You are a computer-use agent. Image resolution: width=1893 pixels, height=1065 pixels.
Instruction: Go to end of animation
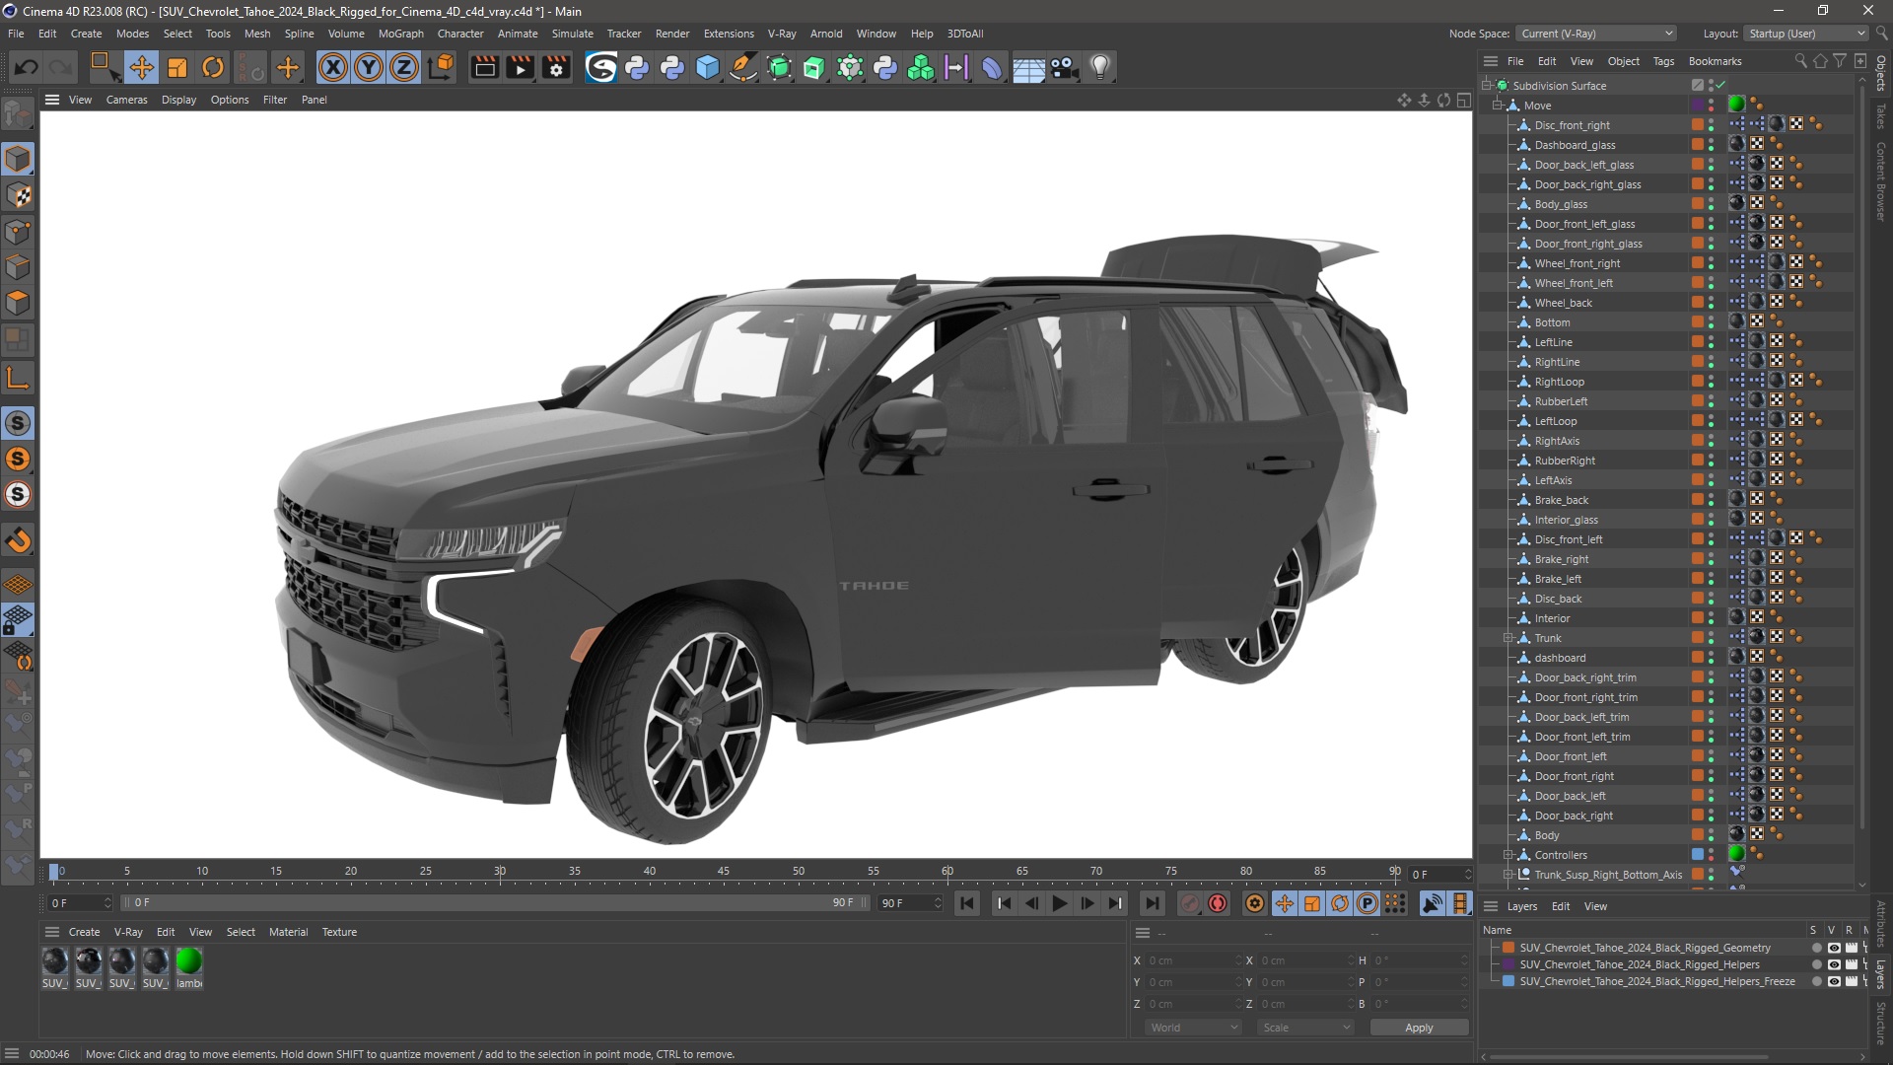1151,903
